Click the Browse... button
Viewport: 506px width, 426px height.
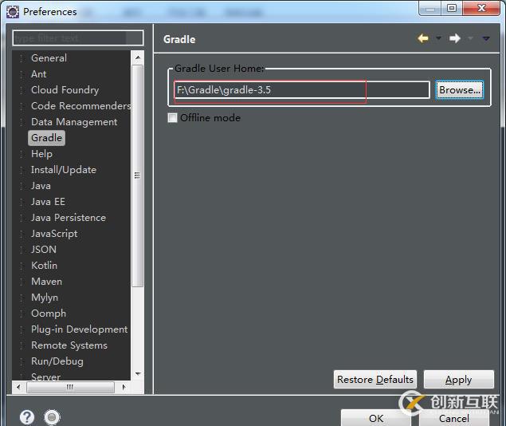tap(460, 90)
